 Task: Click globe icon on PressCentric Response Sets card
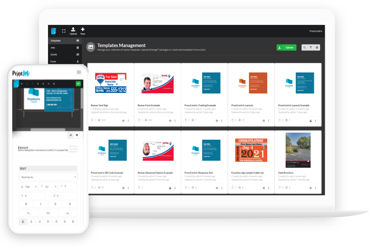pyautogui.click(x=217, y=188)
